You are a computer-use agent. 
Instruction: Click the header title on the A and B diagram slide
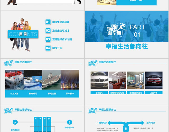tap(23, 110)
